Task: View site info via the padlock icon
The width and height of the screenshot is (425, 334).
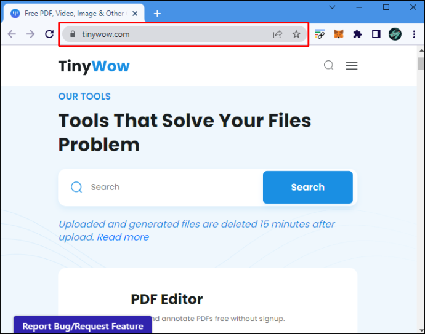Action: tap(72, 34)
